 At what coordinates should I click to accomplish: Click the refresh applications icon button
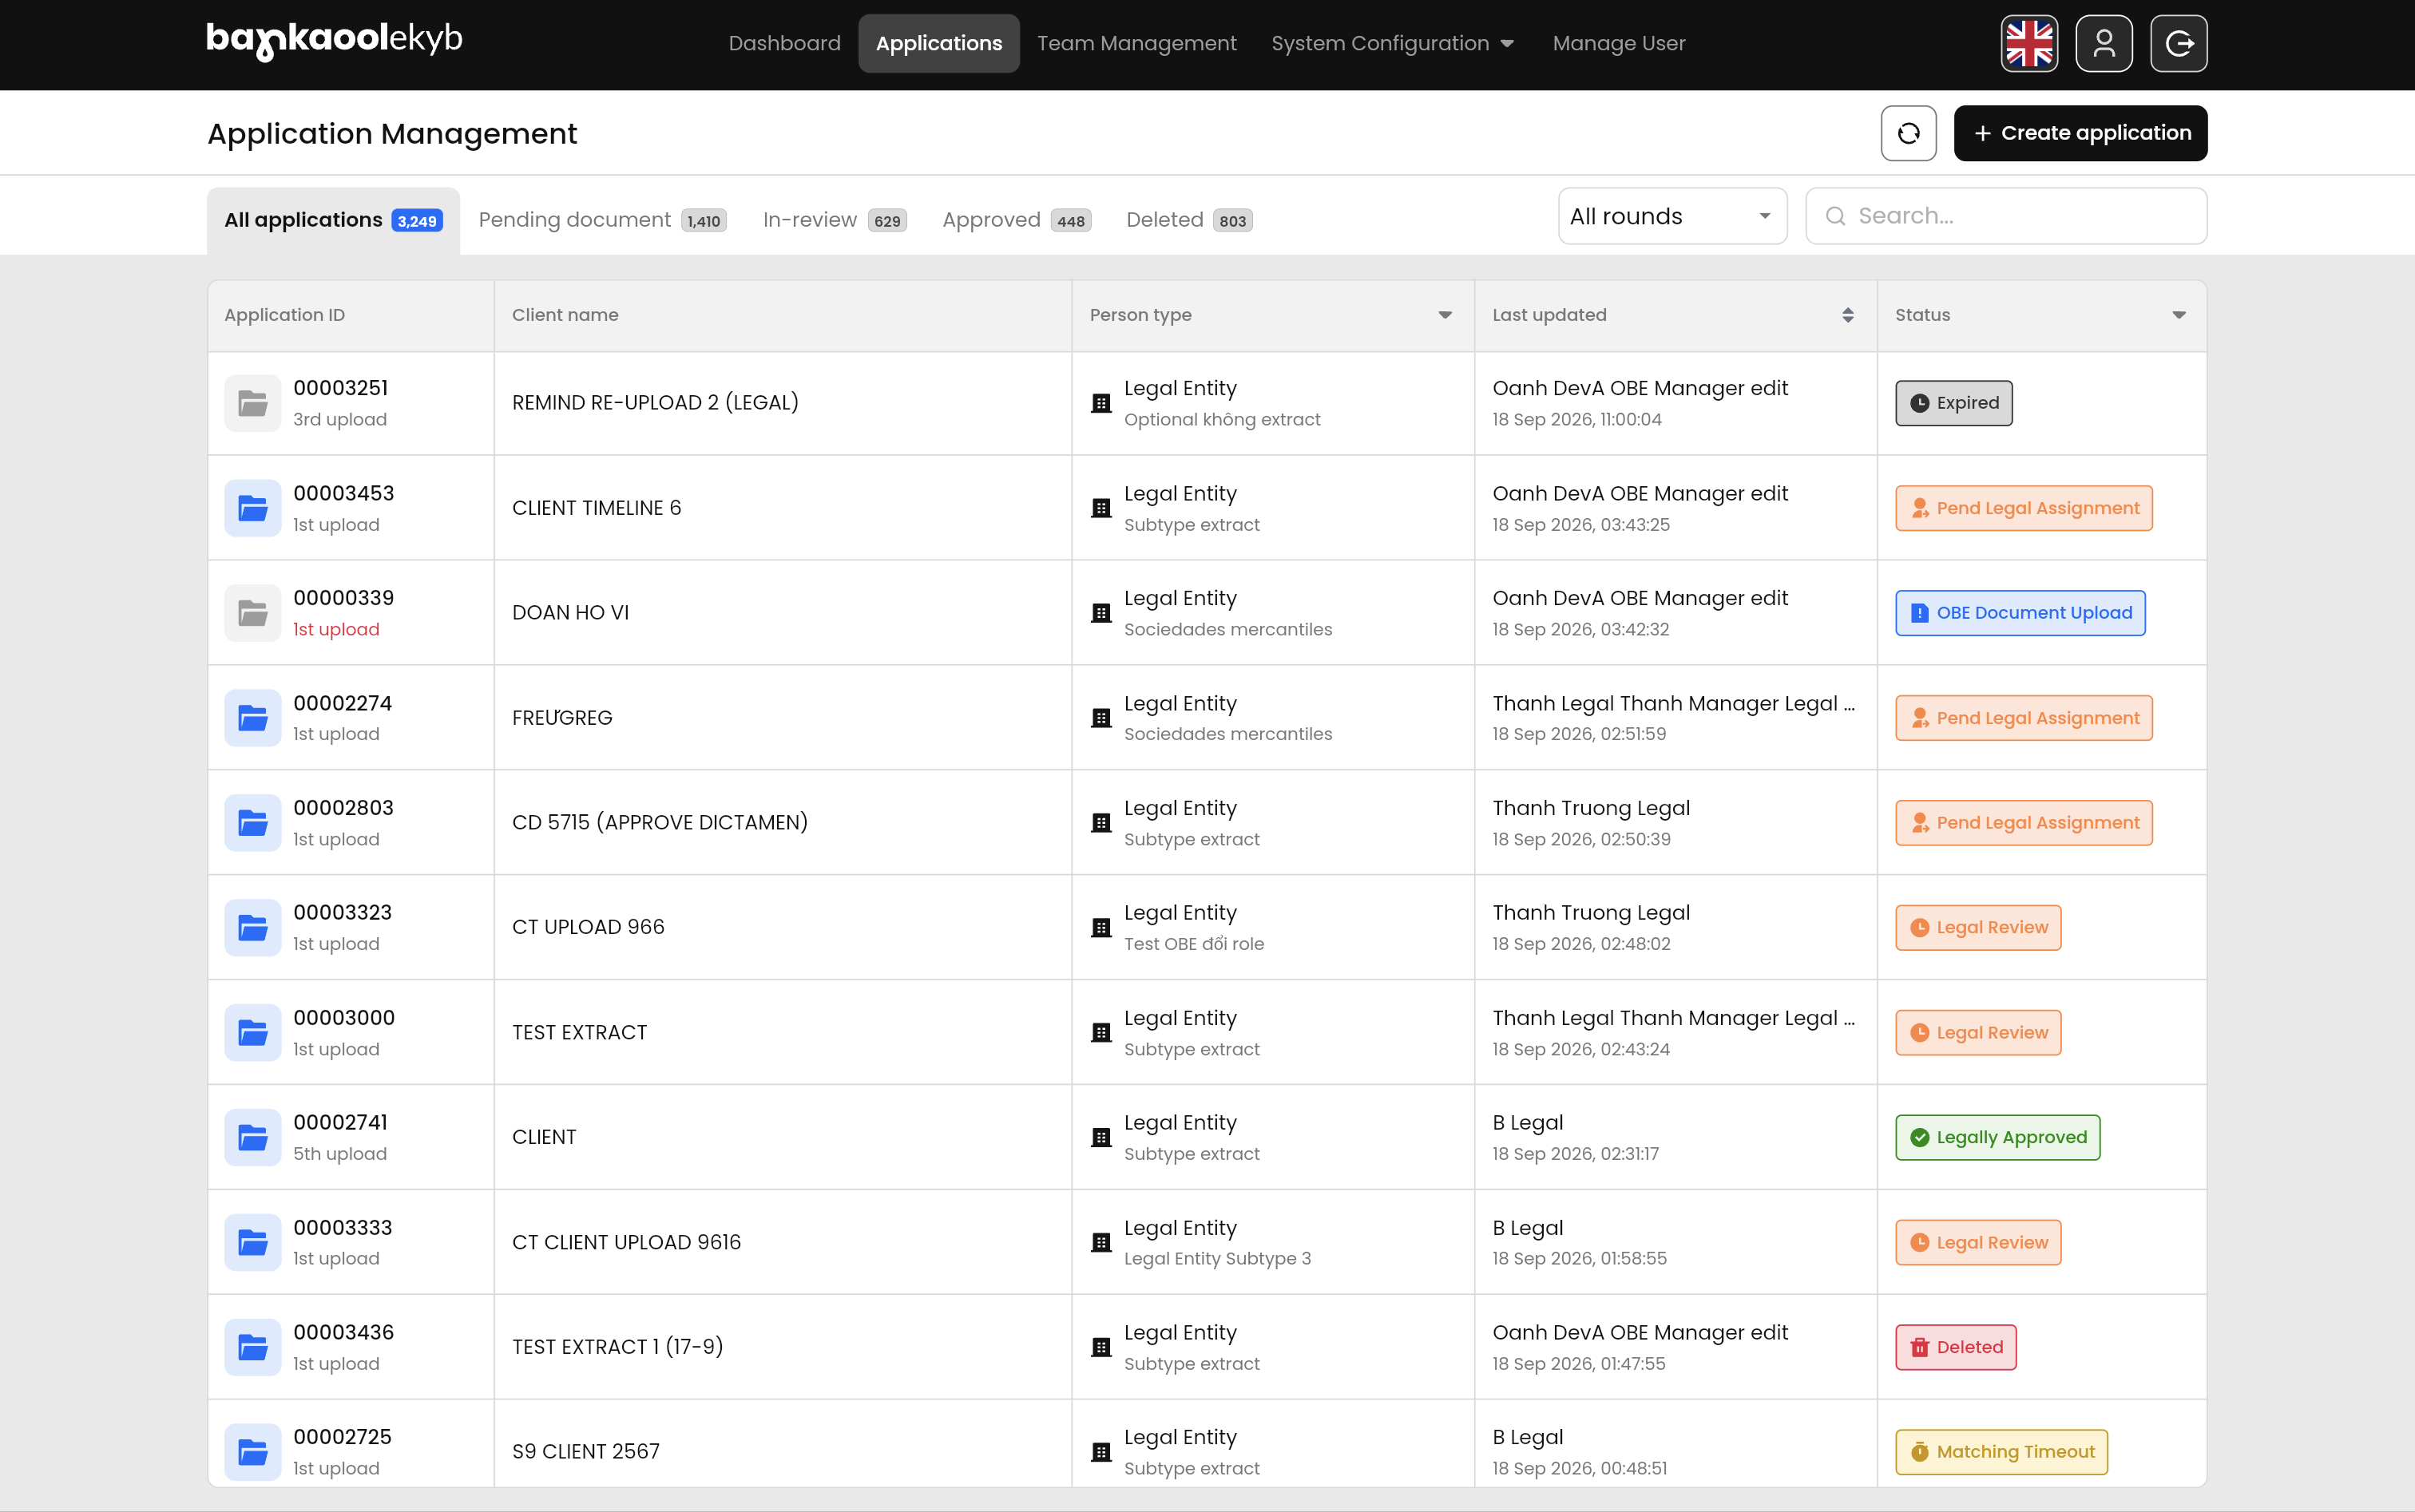click(x=1909, y=133)
